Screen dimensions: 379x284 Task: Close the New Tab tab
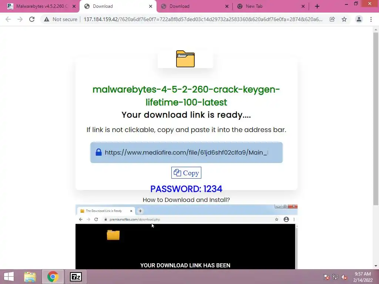pyautogui.click(x=303, y=6)
